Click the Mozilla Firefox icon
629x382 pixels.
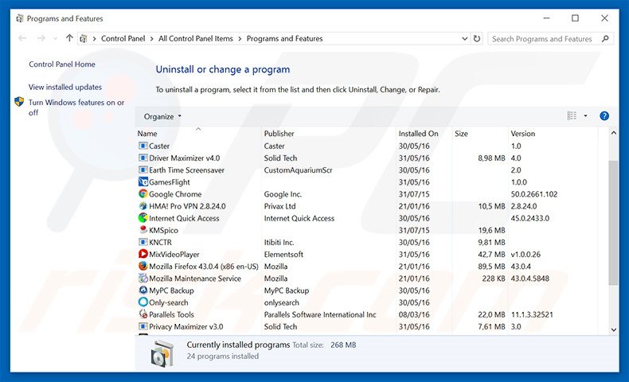(x=143, y=266)
